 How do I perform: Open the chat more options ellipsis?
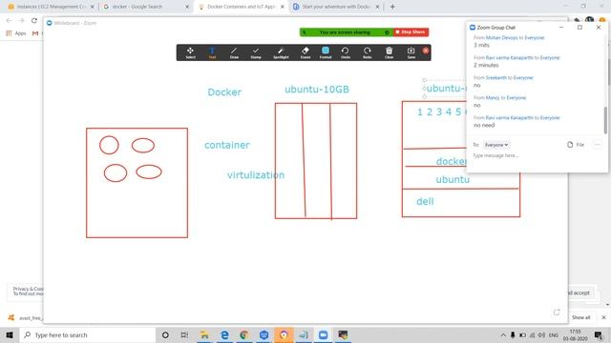click(597, 145)
